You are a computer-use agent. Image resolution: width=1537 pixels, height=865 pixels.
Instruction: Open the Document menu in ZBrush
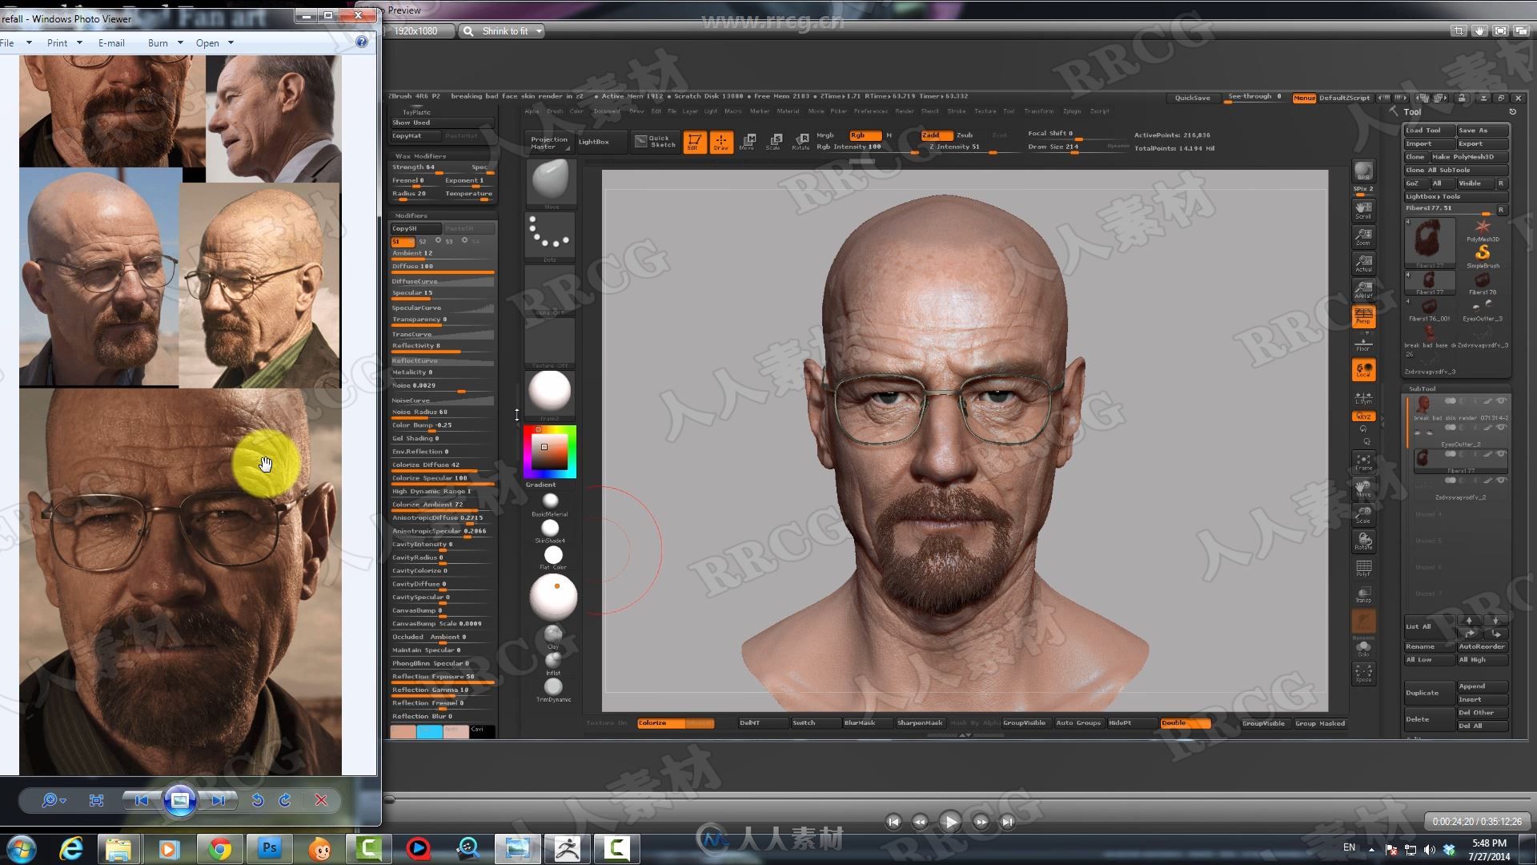[x=607, y=111]
